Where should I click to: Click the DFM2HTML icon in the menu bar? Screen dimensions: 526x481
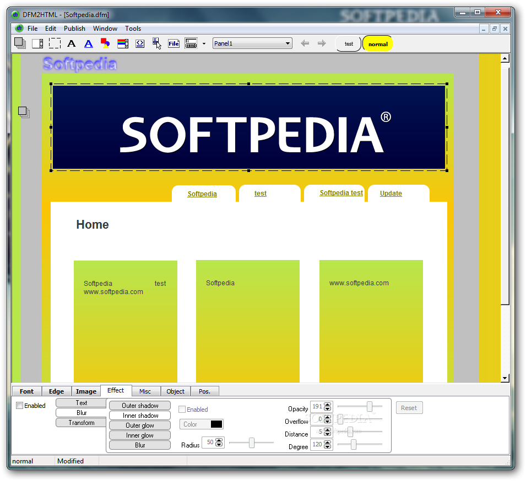click(x=19, y=28)
